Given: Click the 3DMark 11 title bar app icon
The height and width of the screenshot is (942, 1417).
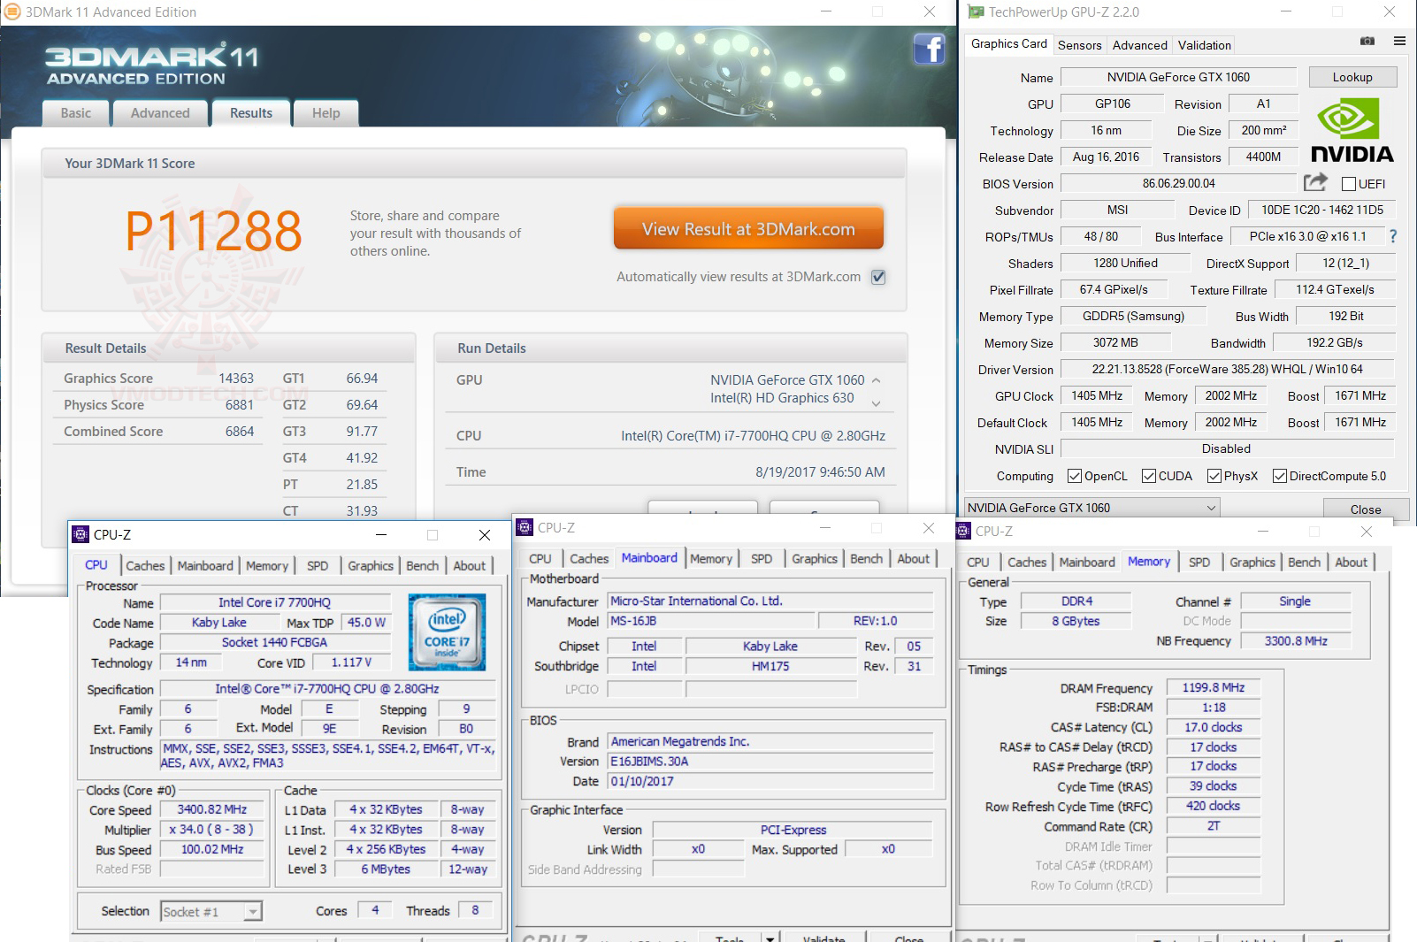Looking at the screenshot, I should click(x=12, y=12).
